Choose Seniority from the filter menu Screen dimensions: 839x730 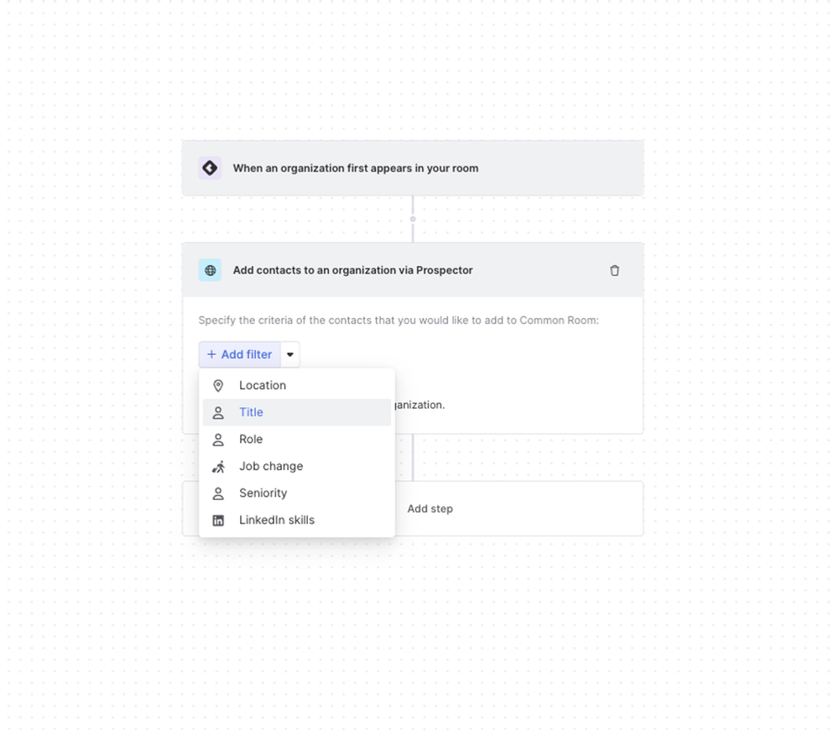click(x=263, y=493)
